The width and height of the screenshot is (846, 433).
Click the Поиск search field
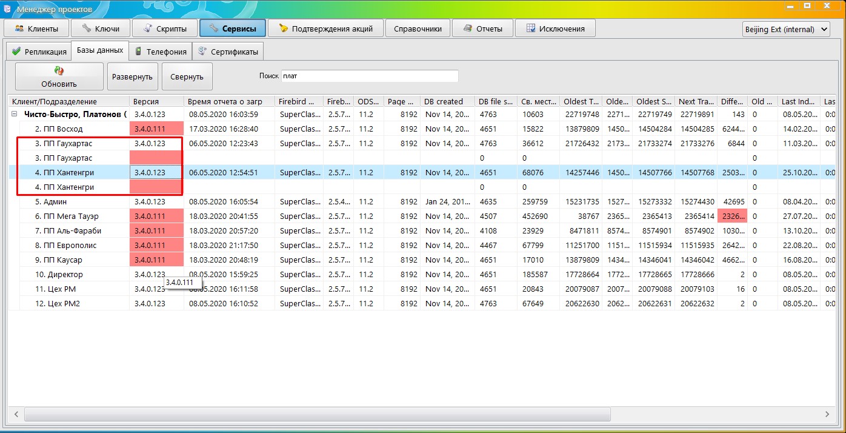click(369, 76)
